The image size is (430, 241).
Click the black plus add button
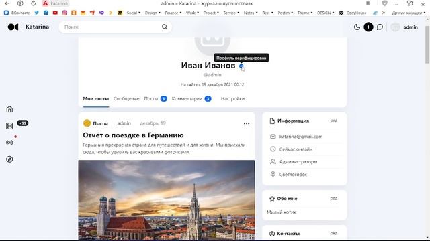point(368,27)
